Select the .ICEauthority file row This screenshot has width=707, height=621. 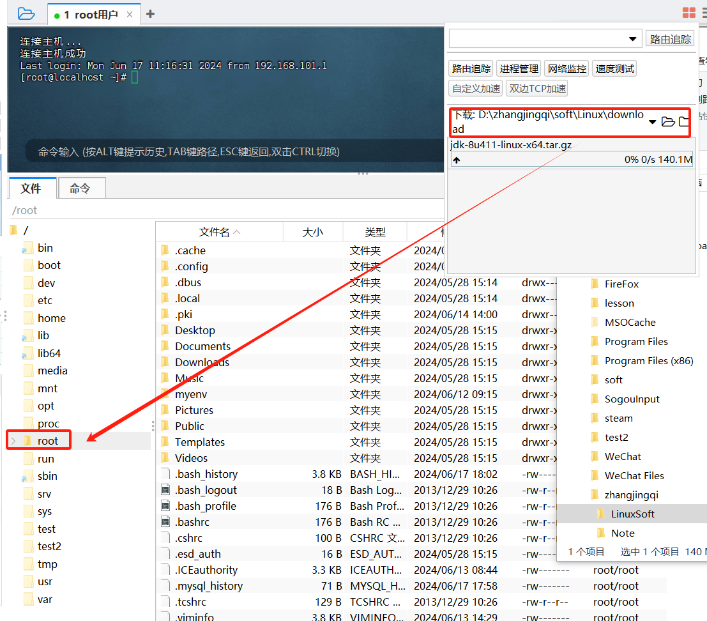411,570
